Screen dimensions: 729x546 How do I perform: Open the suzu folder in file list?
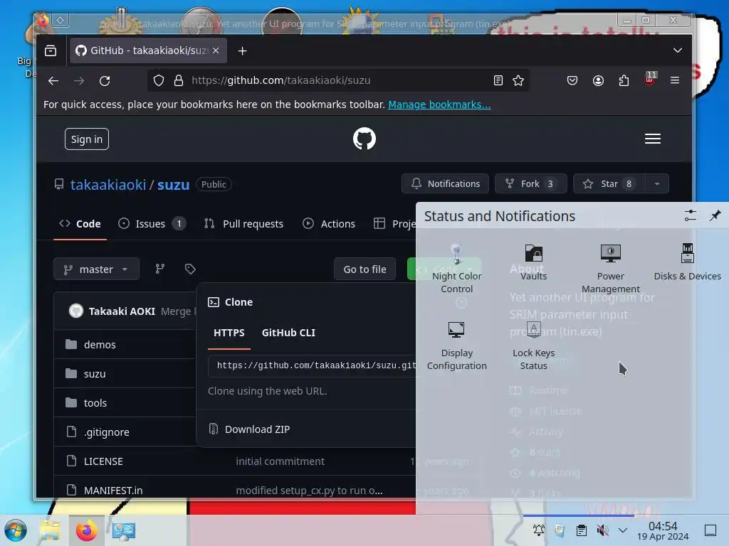pyautogui.click(x=95, y=374)
